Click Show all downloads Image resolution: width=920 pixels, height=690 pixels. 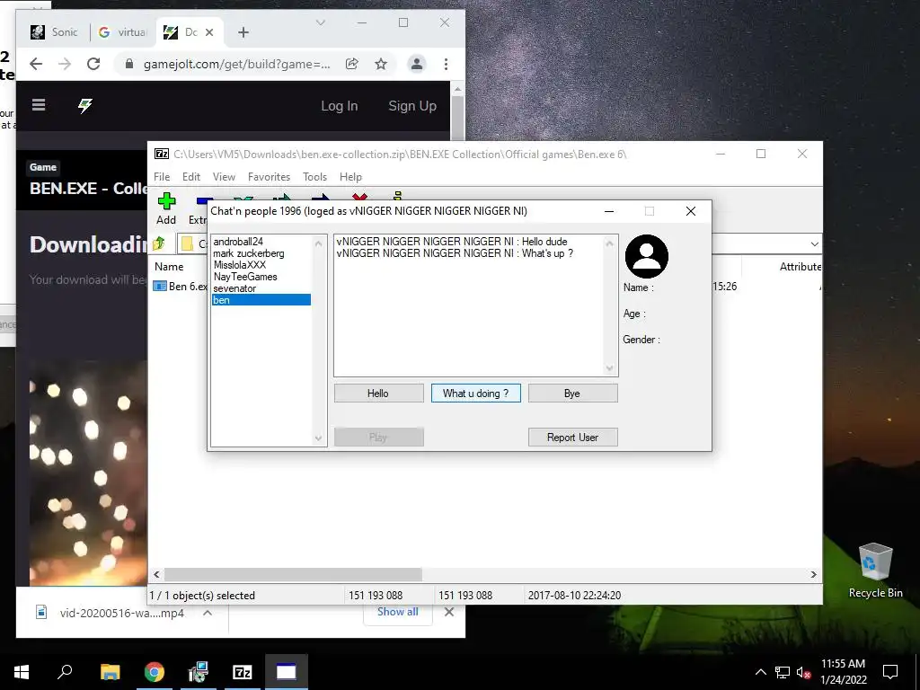[x=398, y=611]
